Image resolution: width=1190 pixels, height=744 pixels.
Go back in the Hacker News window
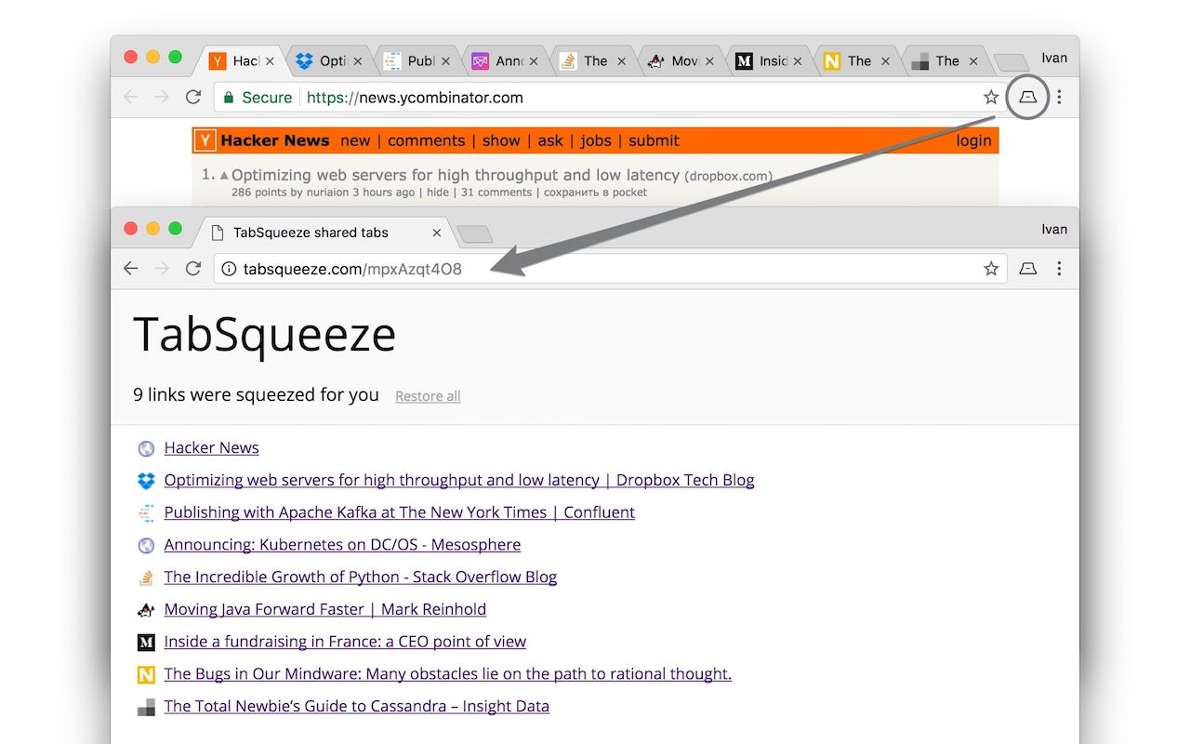[x=130, y=97]
